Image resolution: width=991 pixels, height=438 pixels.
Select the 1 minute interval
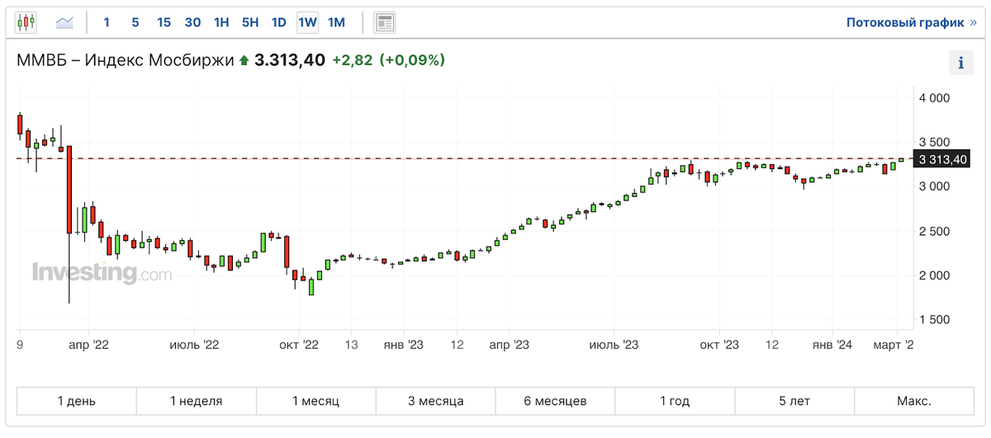click(107, 22)
